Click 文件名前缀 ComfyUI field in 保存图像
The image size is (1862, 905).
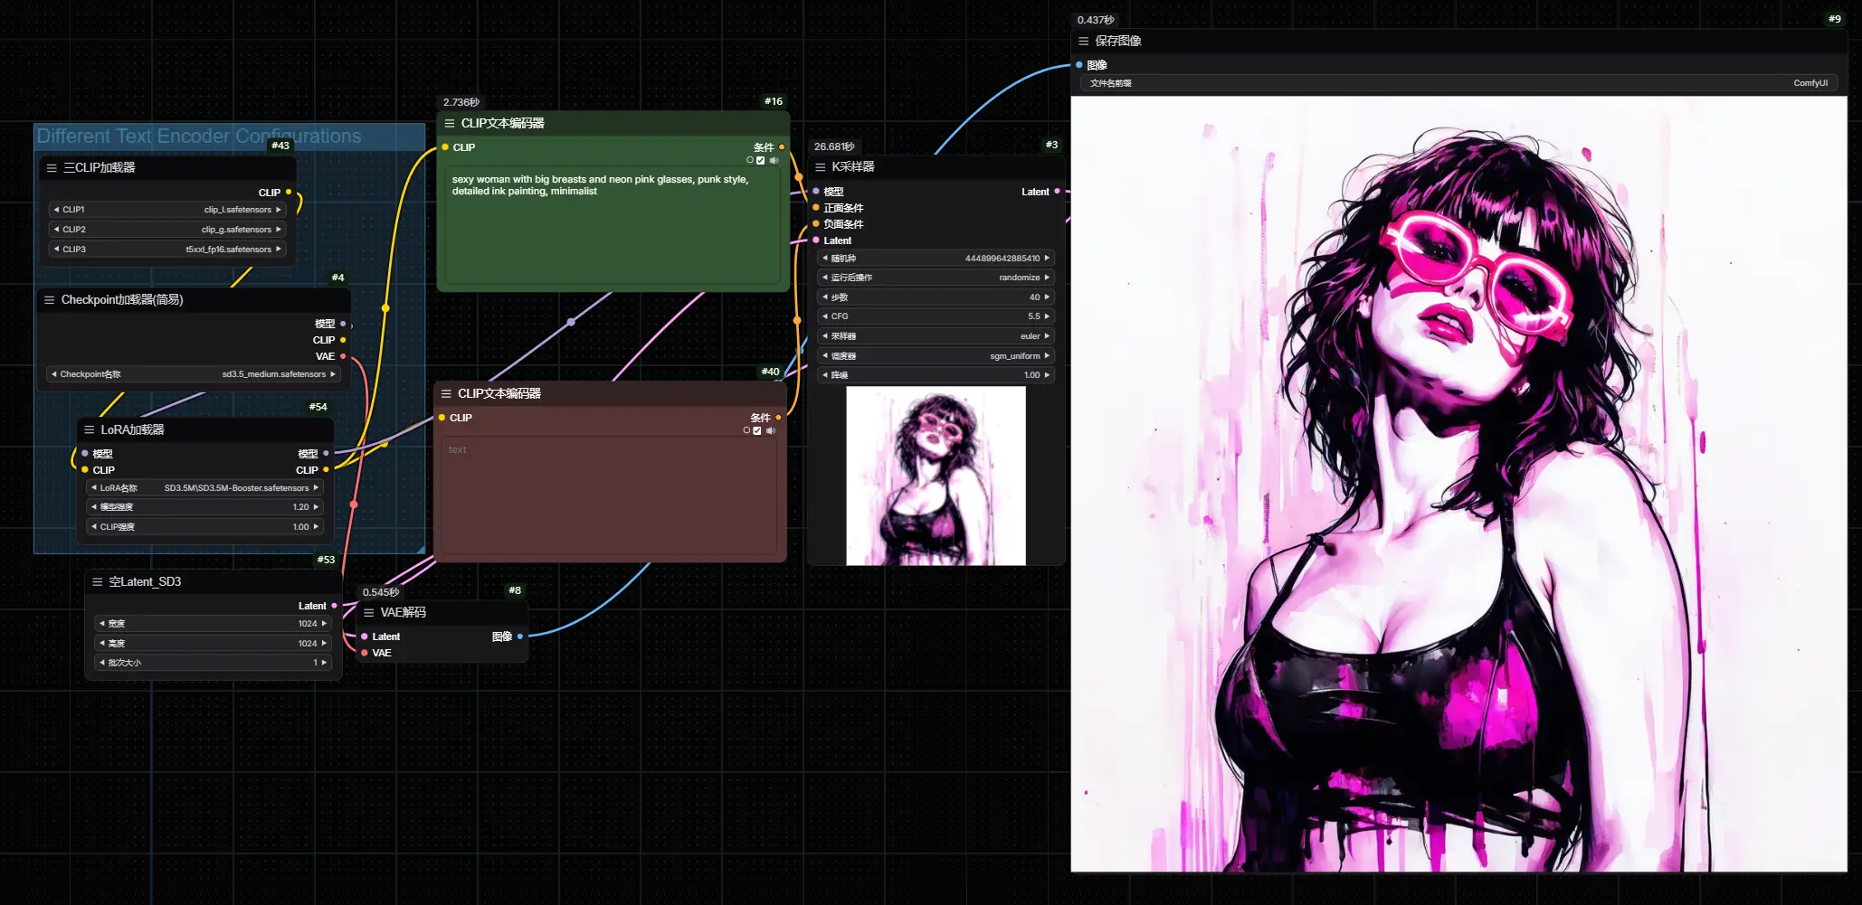(x=1458, y=83)
